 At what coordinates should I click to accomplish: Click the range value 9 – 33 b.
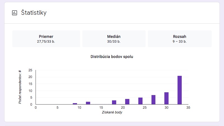[x=179, y=41]
